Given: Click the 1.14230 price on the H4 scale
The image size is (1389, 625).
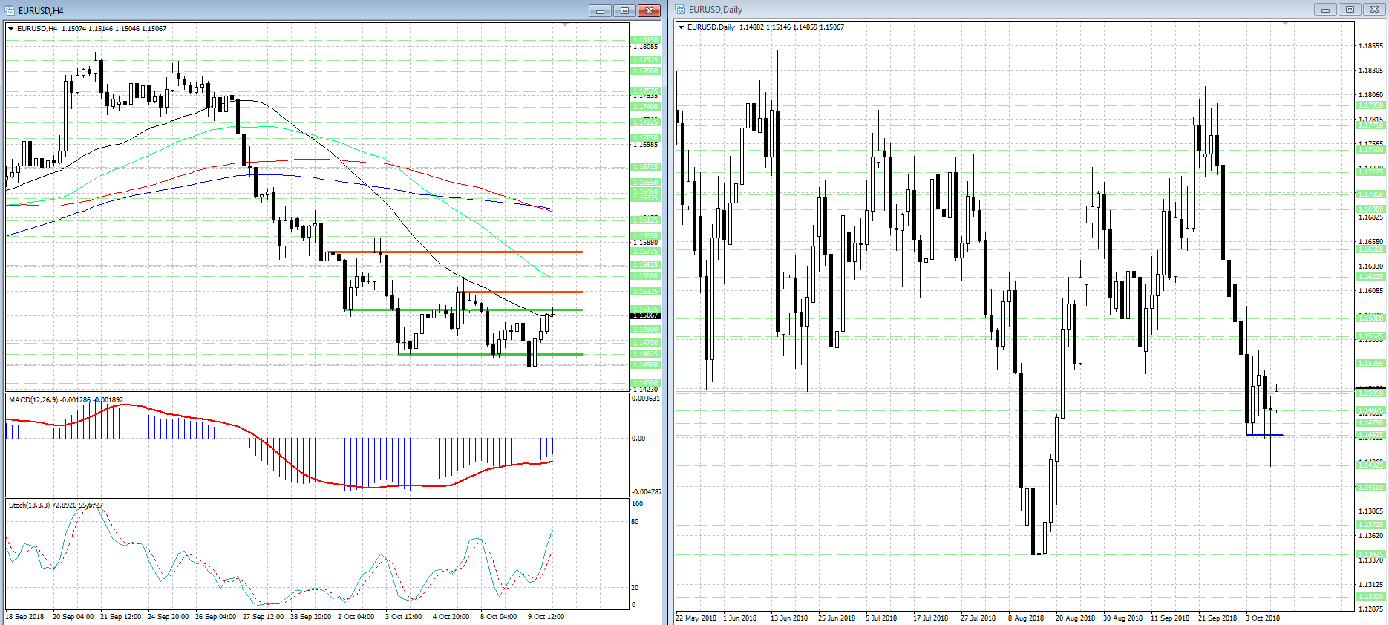Looking at the screenshot, I should 645,390.
